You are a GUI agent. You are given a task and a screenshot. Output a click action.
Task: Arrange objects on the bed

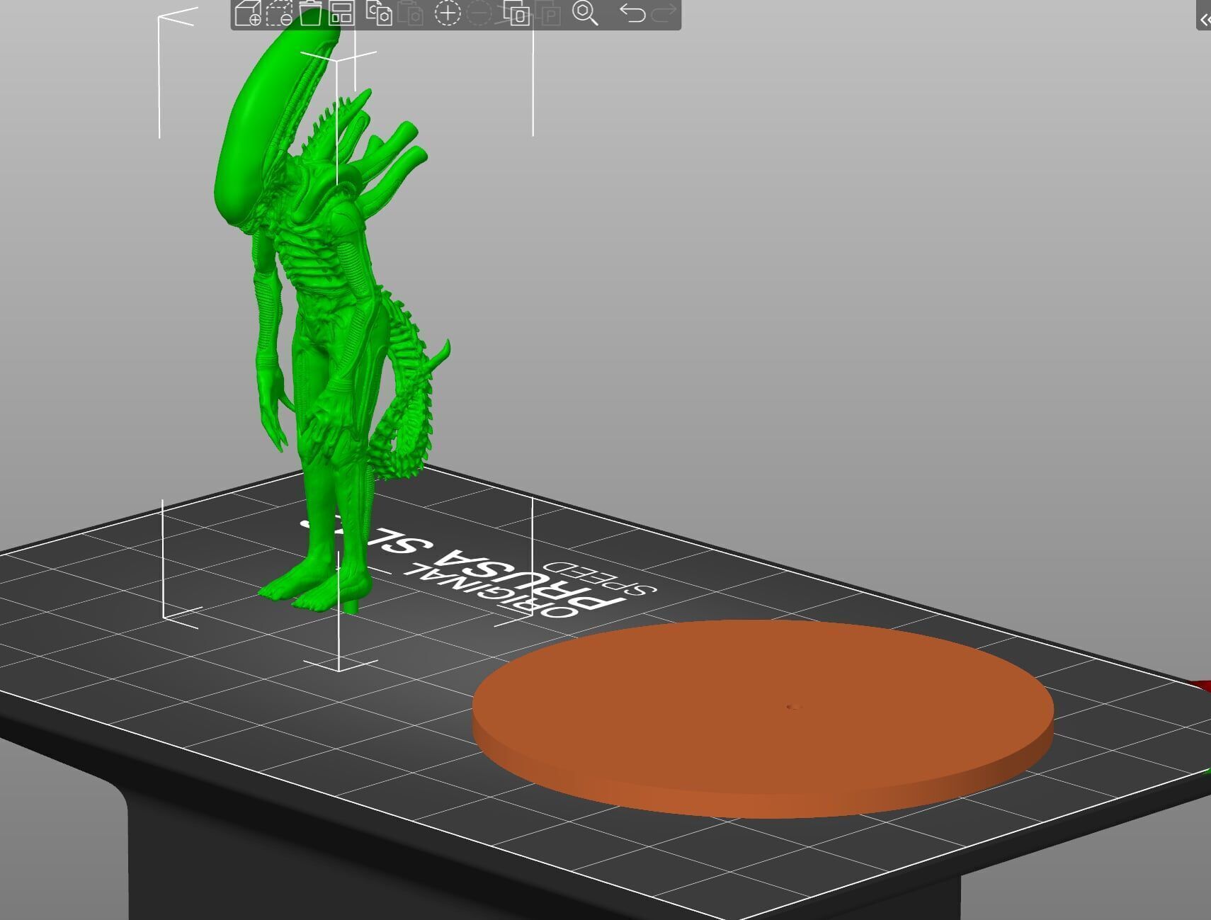pyautogui.click(x=342, y=13)
